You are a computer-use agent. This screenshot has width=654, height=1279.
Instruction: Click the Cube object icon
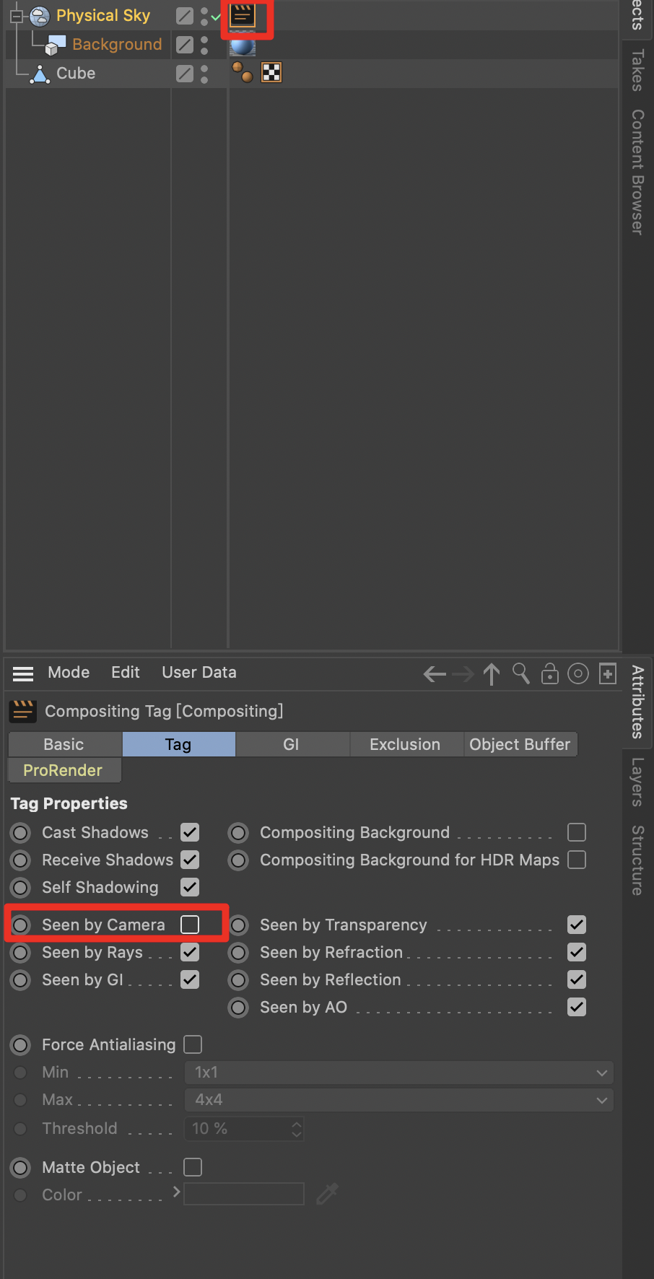(x=41, y=74)
